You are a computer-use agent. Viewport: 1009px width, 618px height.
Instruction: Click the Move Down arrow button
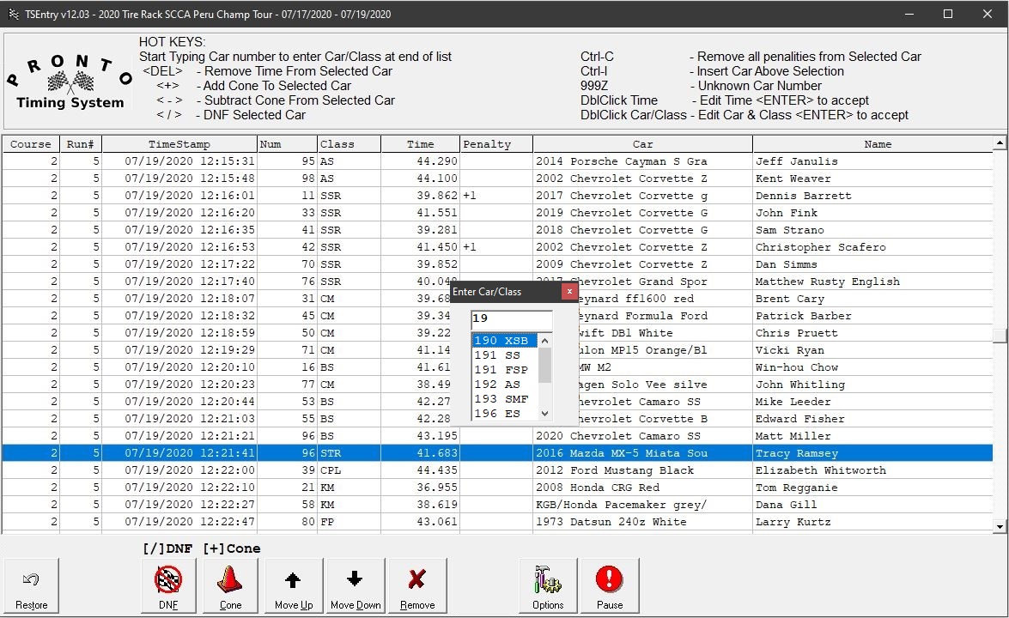tap(356, 585)
